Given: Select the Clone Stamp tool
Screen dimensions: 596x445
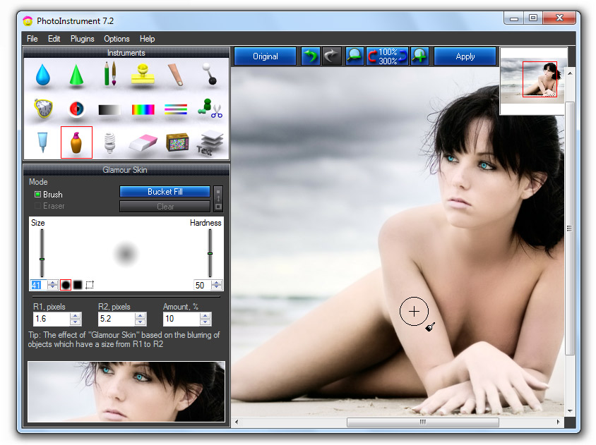Looking at the screenshot, I should [x=142, y=73].
